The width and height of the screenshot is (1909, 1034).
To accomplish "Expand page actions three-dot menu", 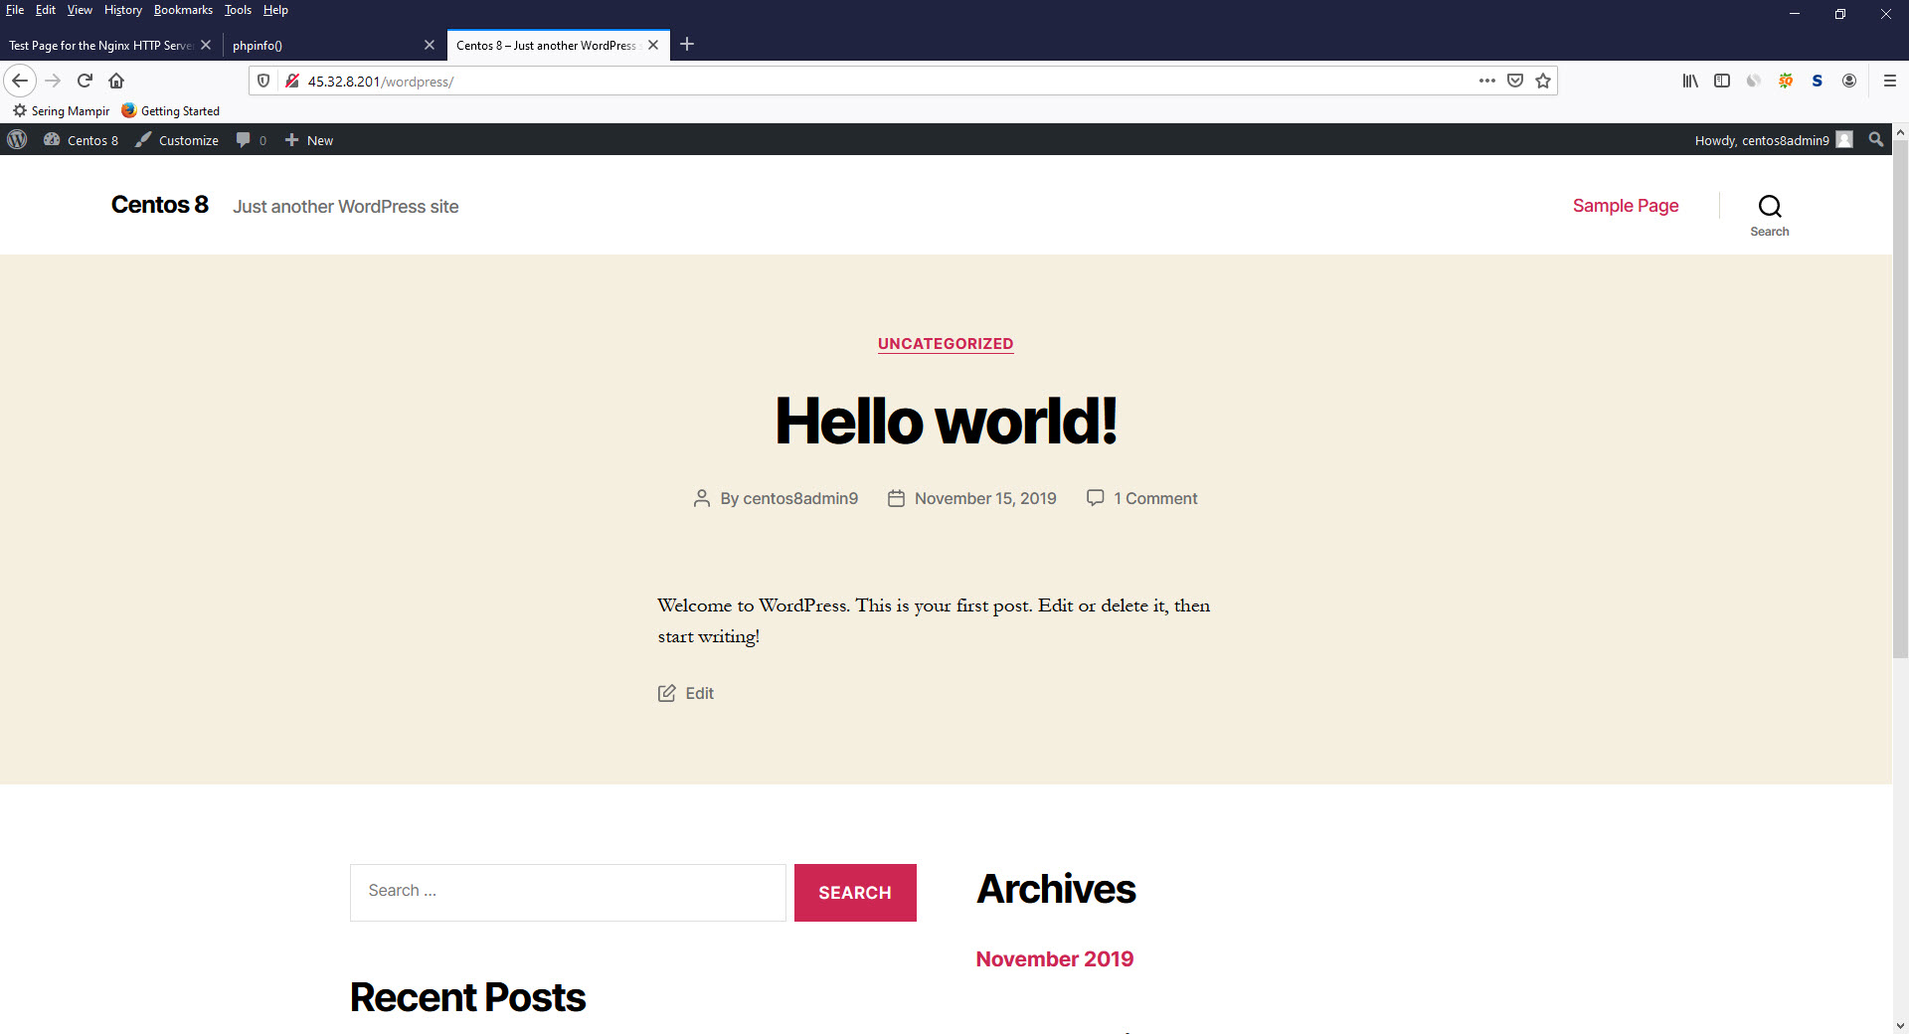I will tap(1486, 81).
